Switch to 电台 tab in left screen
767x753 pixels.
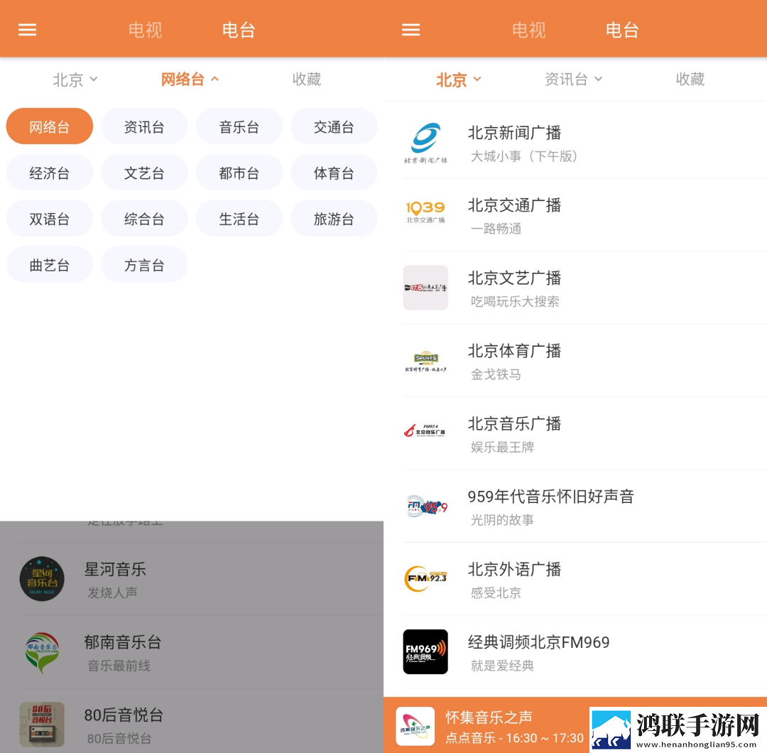[x=239, y=30]
